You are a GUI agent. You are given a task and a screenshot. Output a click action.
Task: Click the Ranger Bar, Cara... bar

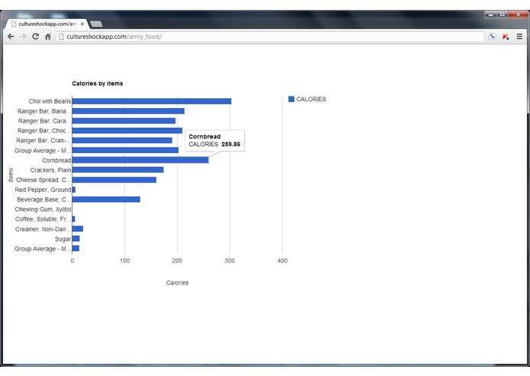tap(124, 121)
